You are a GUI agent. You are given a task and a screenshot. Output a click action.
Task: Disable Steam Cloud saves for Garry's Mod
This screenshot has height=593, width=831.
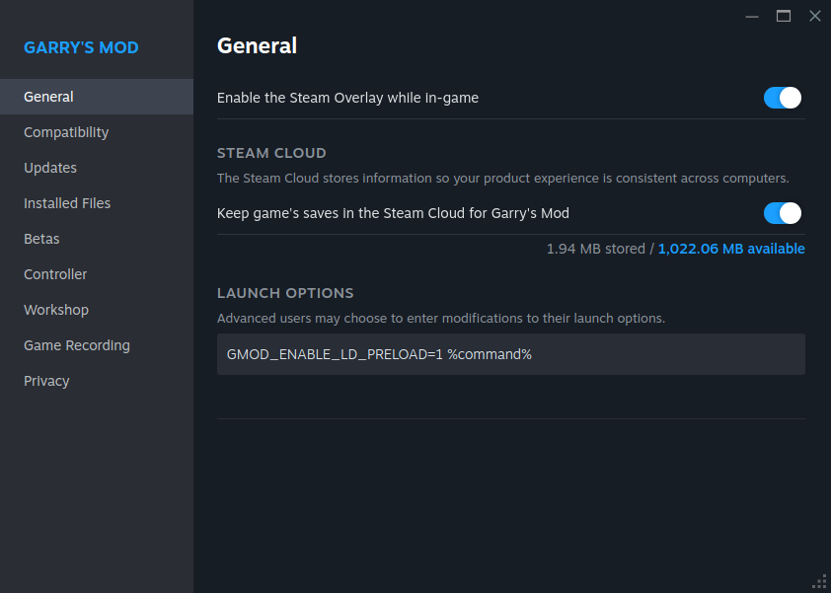782,213
